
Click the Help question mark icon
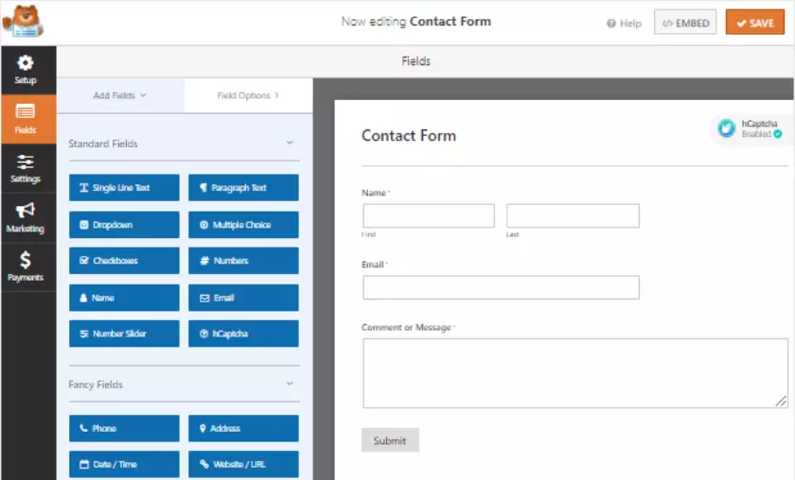[611, 24]
